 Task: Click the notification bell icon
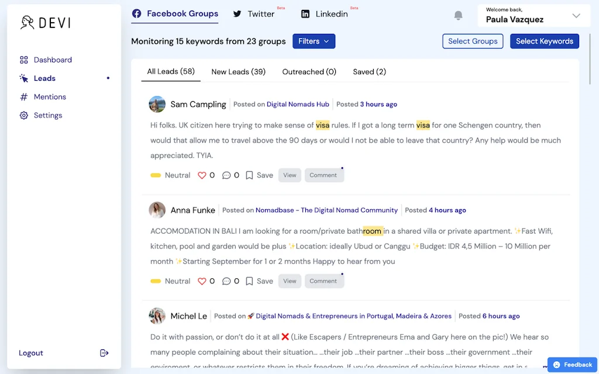pos(459,16)
